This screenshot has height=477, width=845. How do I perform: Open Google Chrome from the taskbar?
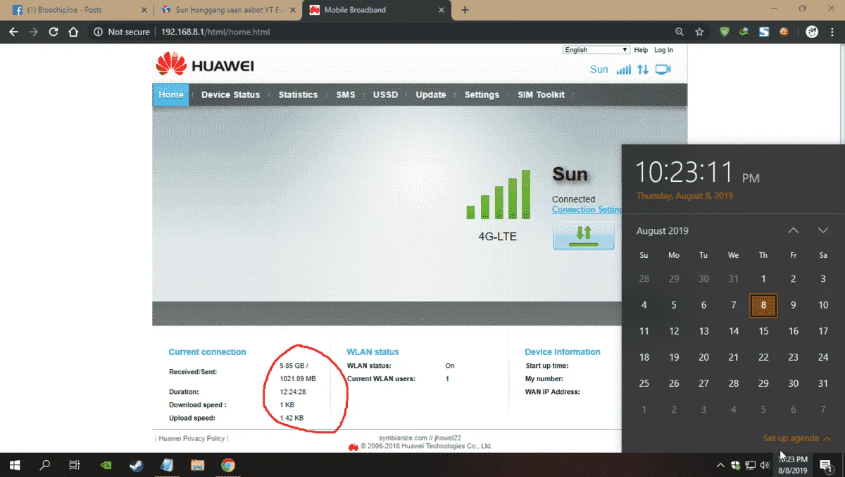pos(227,465)
